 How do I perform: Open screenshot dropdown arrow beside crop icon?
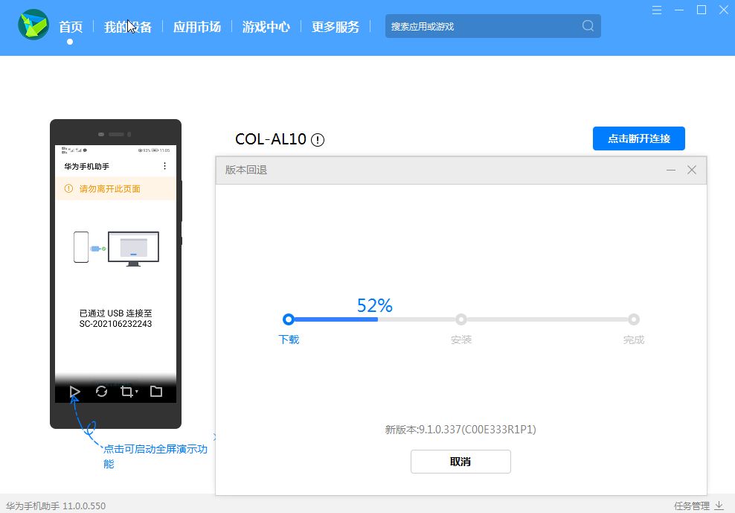137,392
